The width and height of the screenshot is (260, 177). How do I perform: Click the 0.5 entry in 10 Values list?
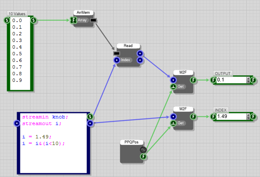[17, 54]
